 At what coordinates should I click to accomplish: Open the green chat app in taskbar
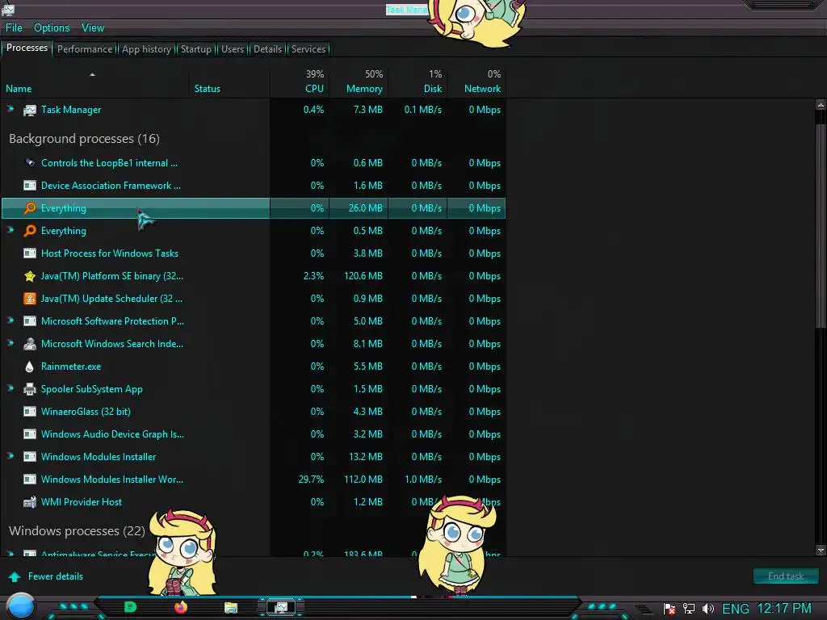[x=130, y=607]
